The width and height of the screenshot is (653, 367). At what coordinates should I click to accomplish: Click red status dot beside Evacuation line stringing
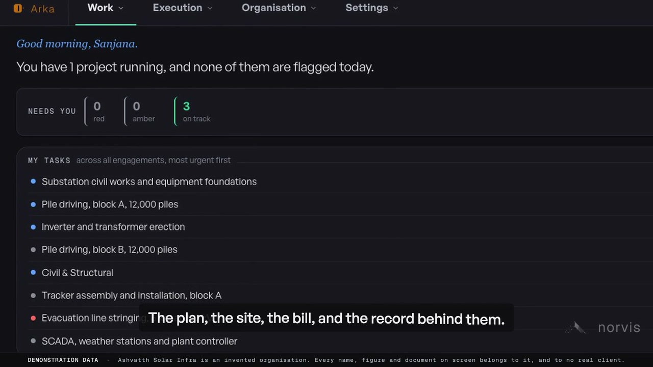click(33, 318)
